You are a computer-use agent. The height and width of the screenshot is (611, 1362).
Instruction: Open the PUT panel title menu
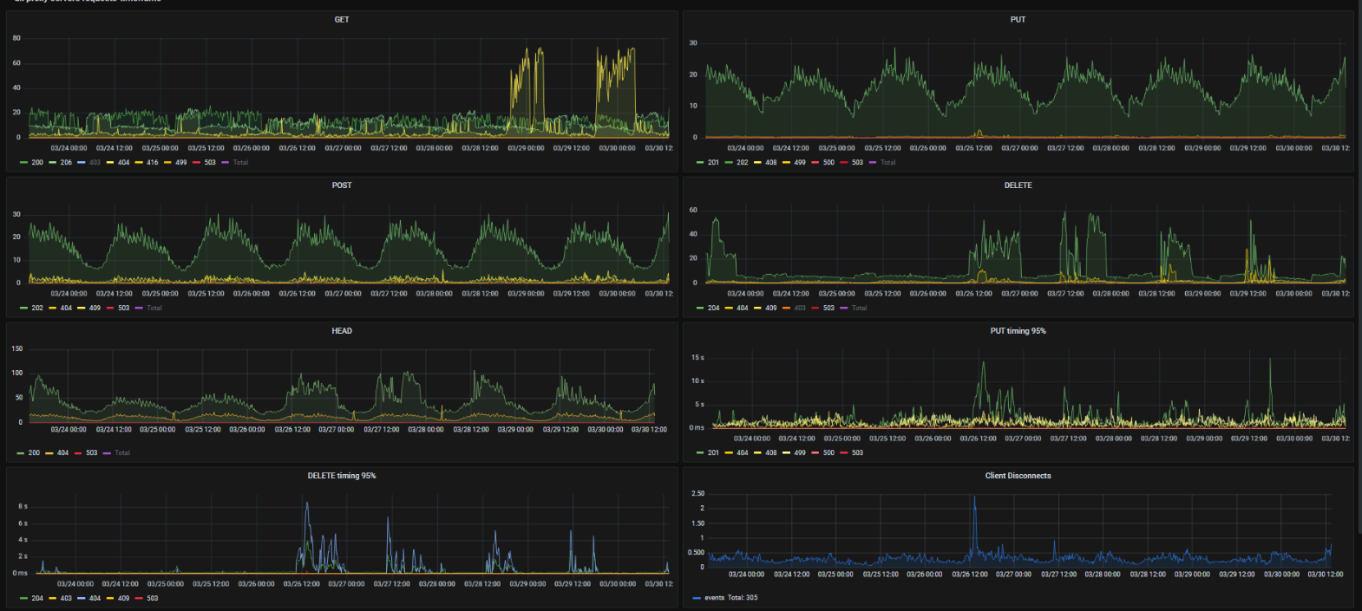[x=1018, y=19]
